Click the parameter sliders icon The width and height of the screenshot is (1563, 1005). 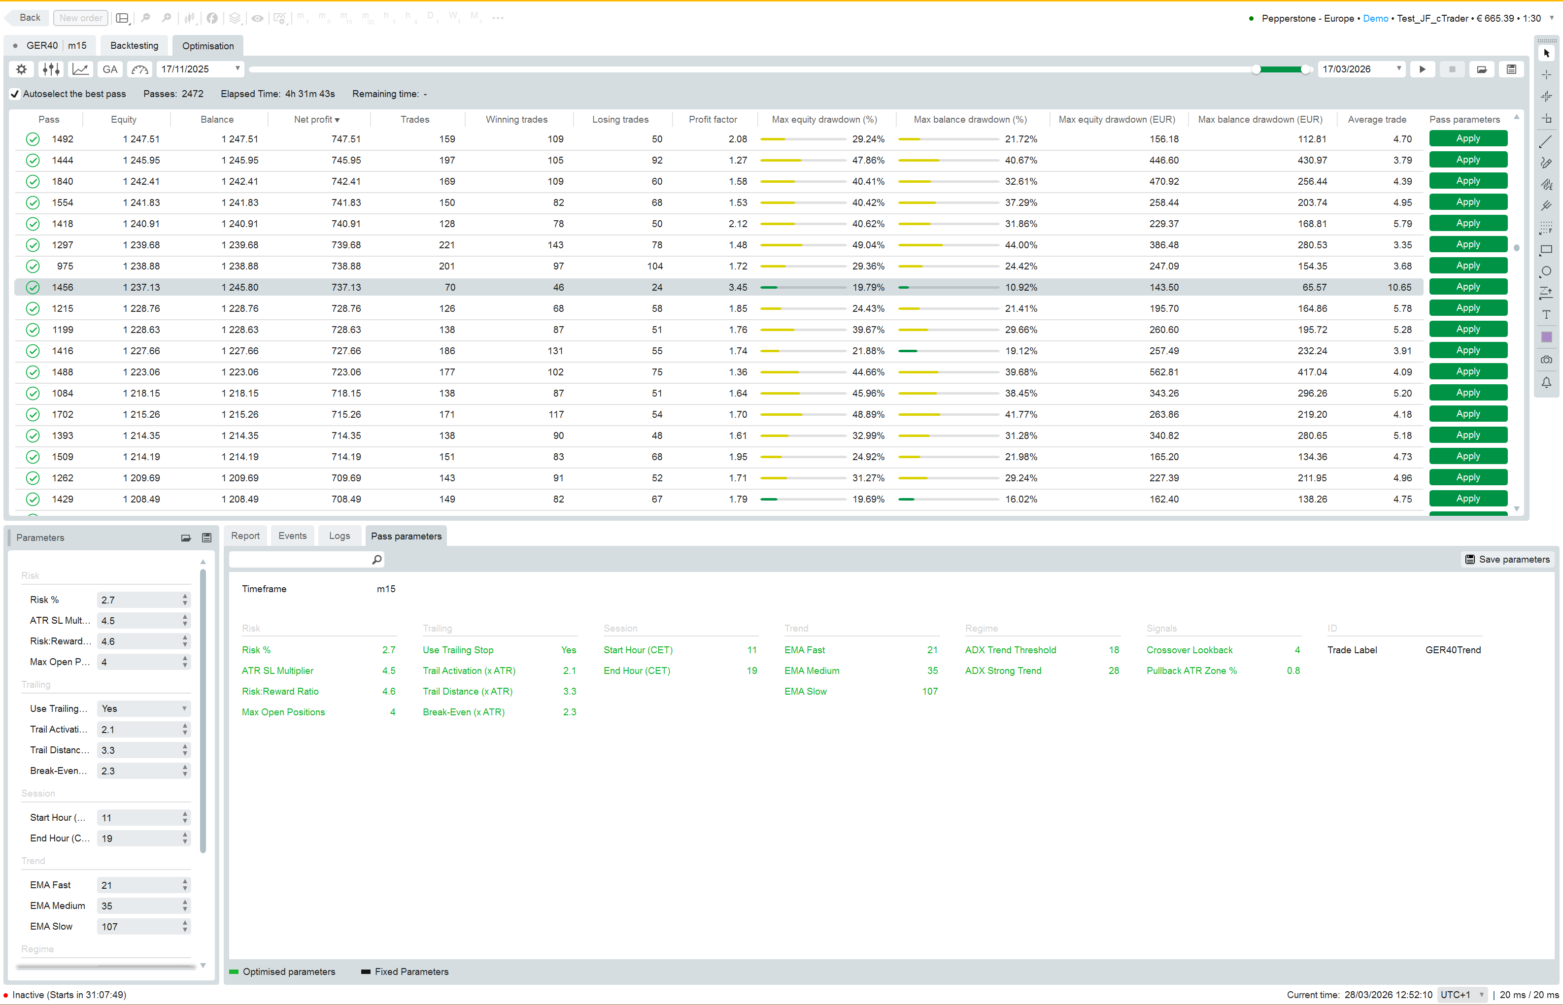click(x=51, y=69)
